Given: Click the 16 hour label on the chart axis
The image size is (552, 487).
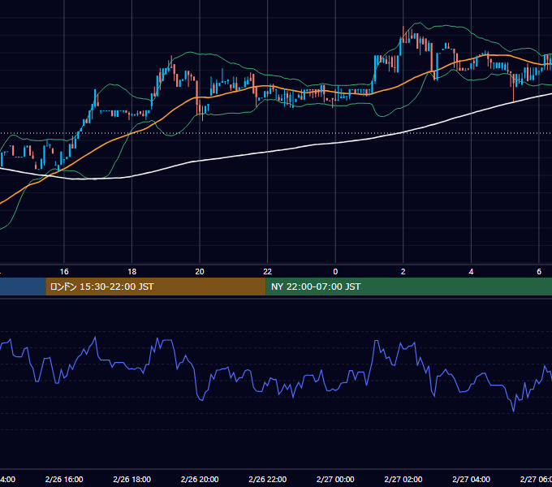Looking at the screenshot, I should 64,272.
